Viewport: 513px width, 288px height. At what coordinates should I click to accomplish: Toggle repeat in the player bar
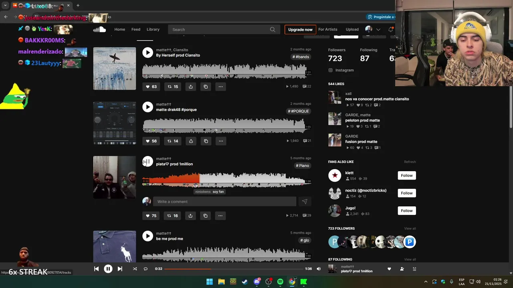click(145, 269)
